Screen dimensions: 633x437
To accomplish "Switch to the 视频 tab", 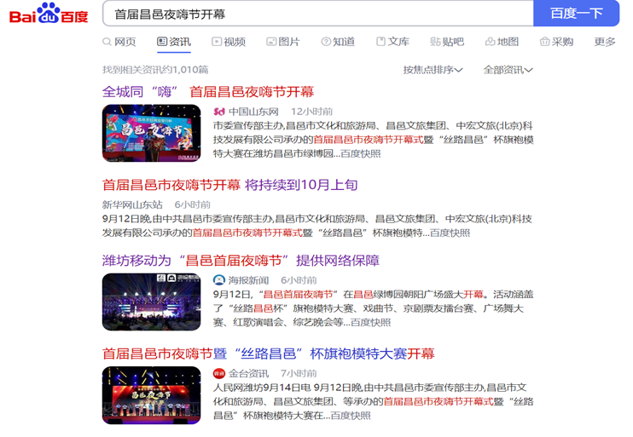I will [229, 42].
